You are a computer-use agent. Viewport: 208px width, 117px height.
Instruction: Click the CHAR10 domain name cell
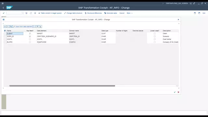85,42
